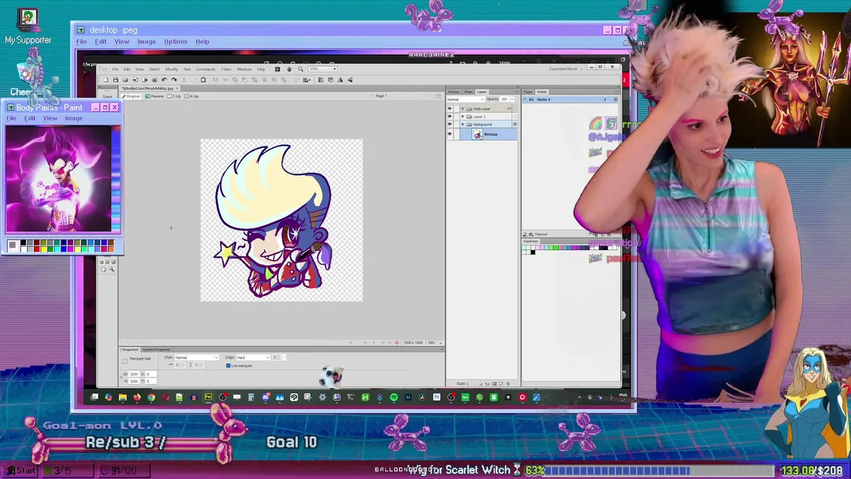This screenshot has width=851, height=479.
Task: Toggle the Live marquee checkbox
Action: pyautogui.click(x=229, y=366)
